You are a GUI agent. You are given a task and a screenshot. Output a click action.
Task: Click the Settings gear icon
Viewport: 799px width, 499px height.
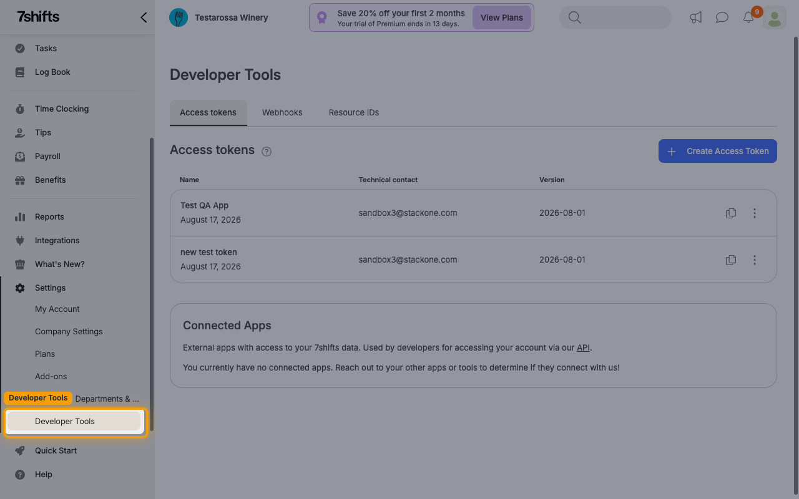(x=20, y=288)
